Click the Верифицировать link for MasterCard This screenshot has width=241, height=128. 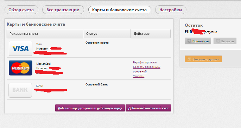coord(145,62)
